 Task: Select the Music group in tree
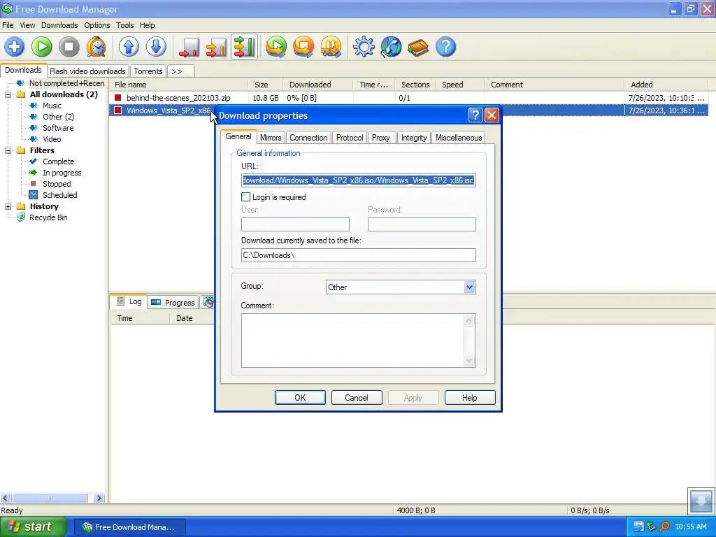pos(52,106)
